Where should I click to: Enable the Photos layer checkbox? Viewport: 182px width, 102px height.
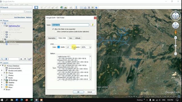tap(4, 75)
